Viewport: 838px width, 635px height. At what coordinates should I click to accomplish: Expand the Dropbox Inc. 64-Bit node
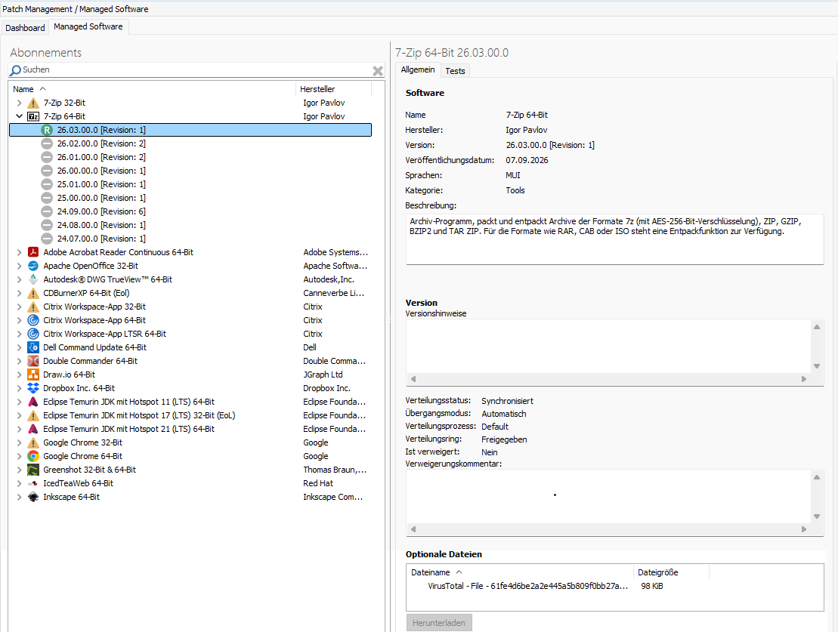19,388
